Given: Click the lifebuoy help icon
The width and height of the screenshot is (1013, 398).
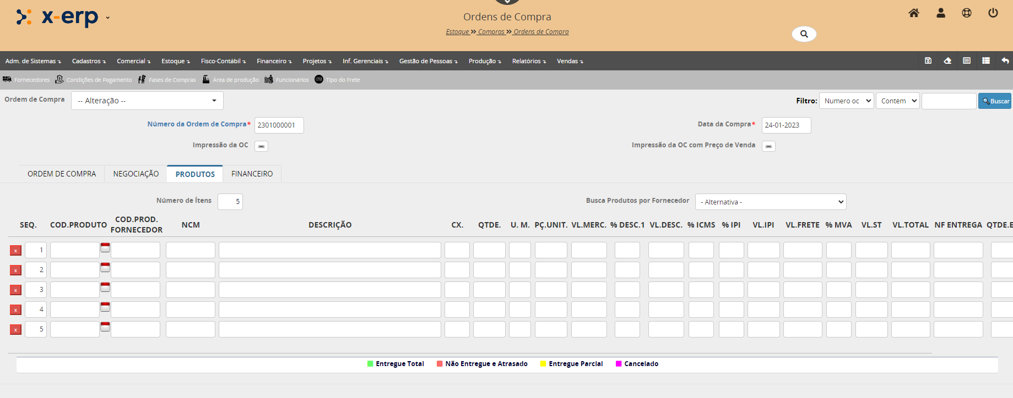Looking at the screenshot, I should tap(967, 13).
